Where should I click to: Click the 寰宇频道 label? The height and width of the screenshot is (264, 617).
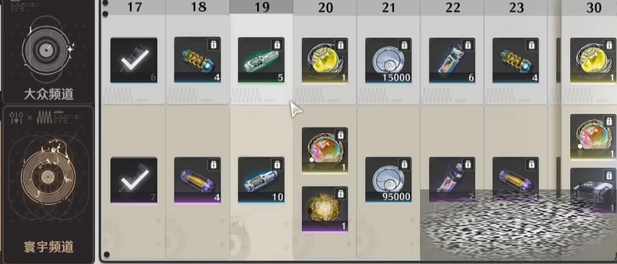[49, 247]
